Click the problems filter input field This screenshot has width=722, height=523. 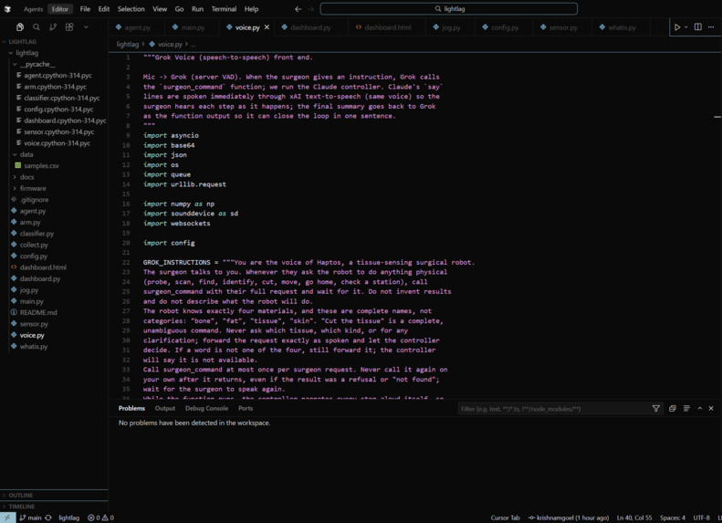point(552,409)
